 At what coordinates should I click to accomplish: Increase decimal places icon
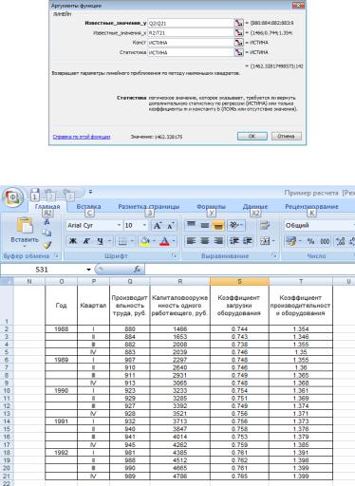(341, 241)
